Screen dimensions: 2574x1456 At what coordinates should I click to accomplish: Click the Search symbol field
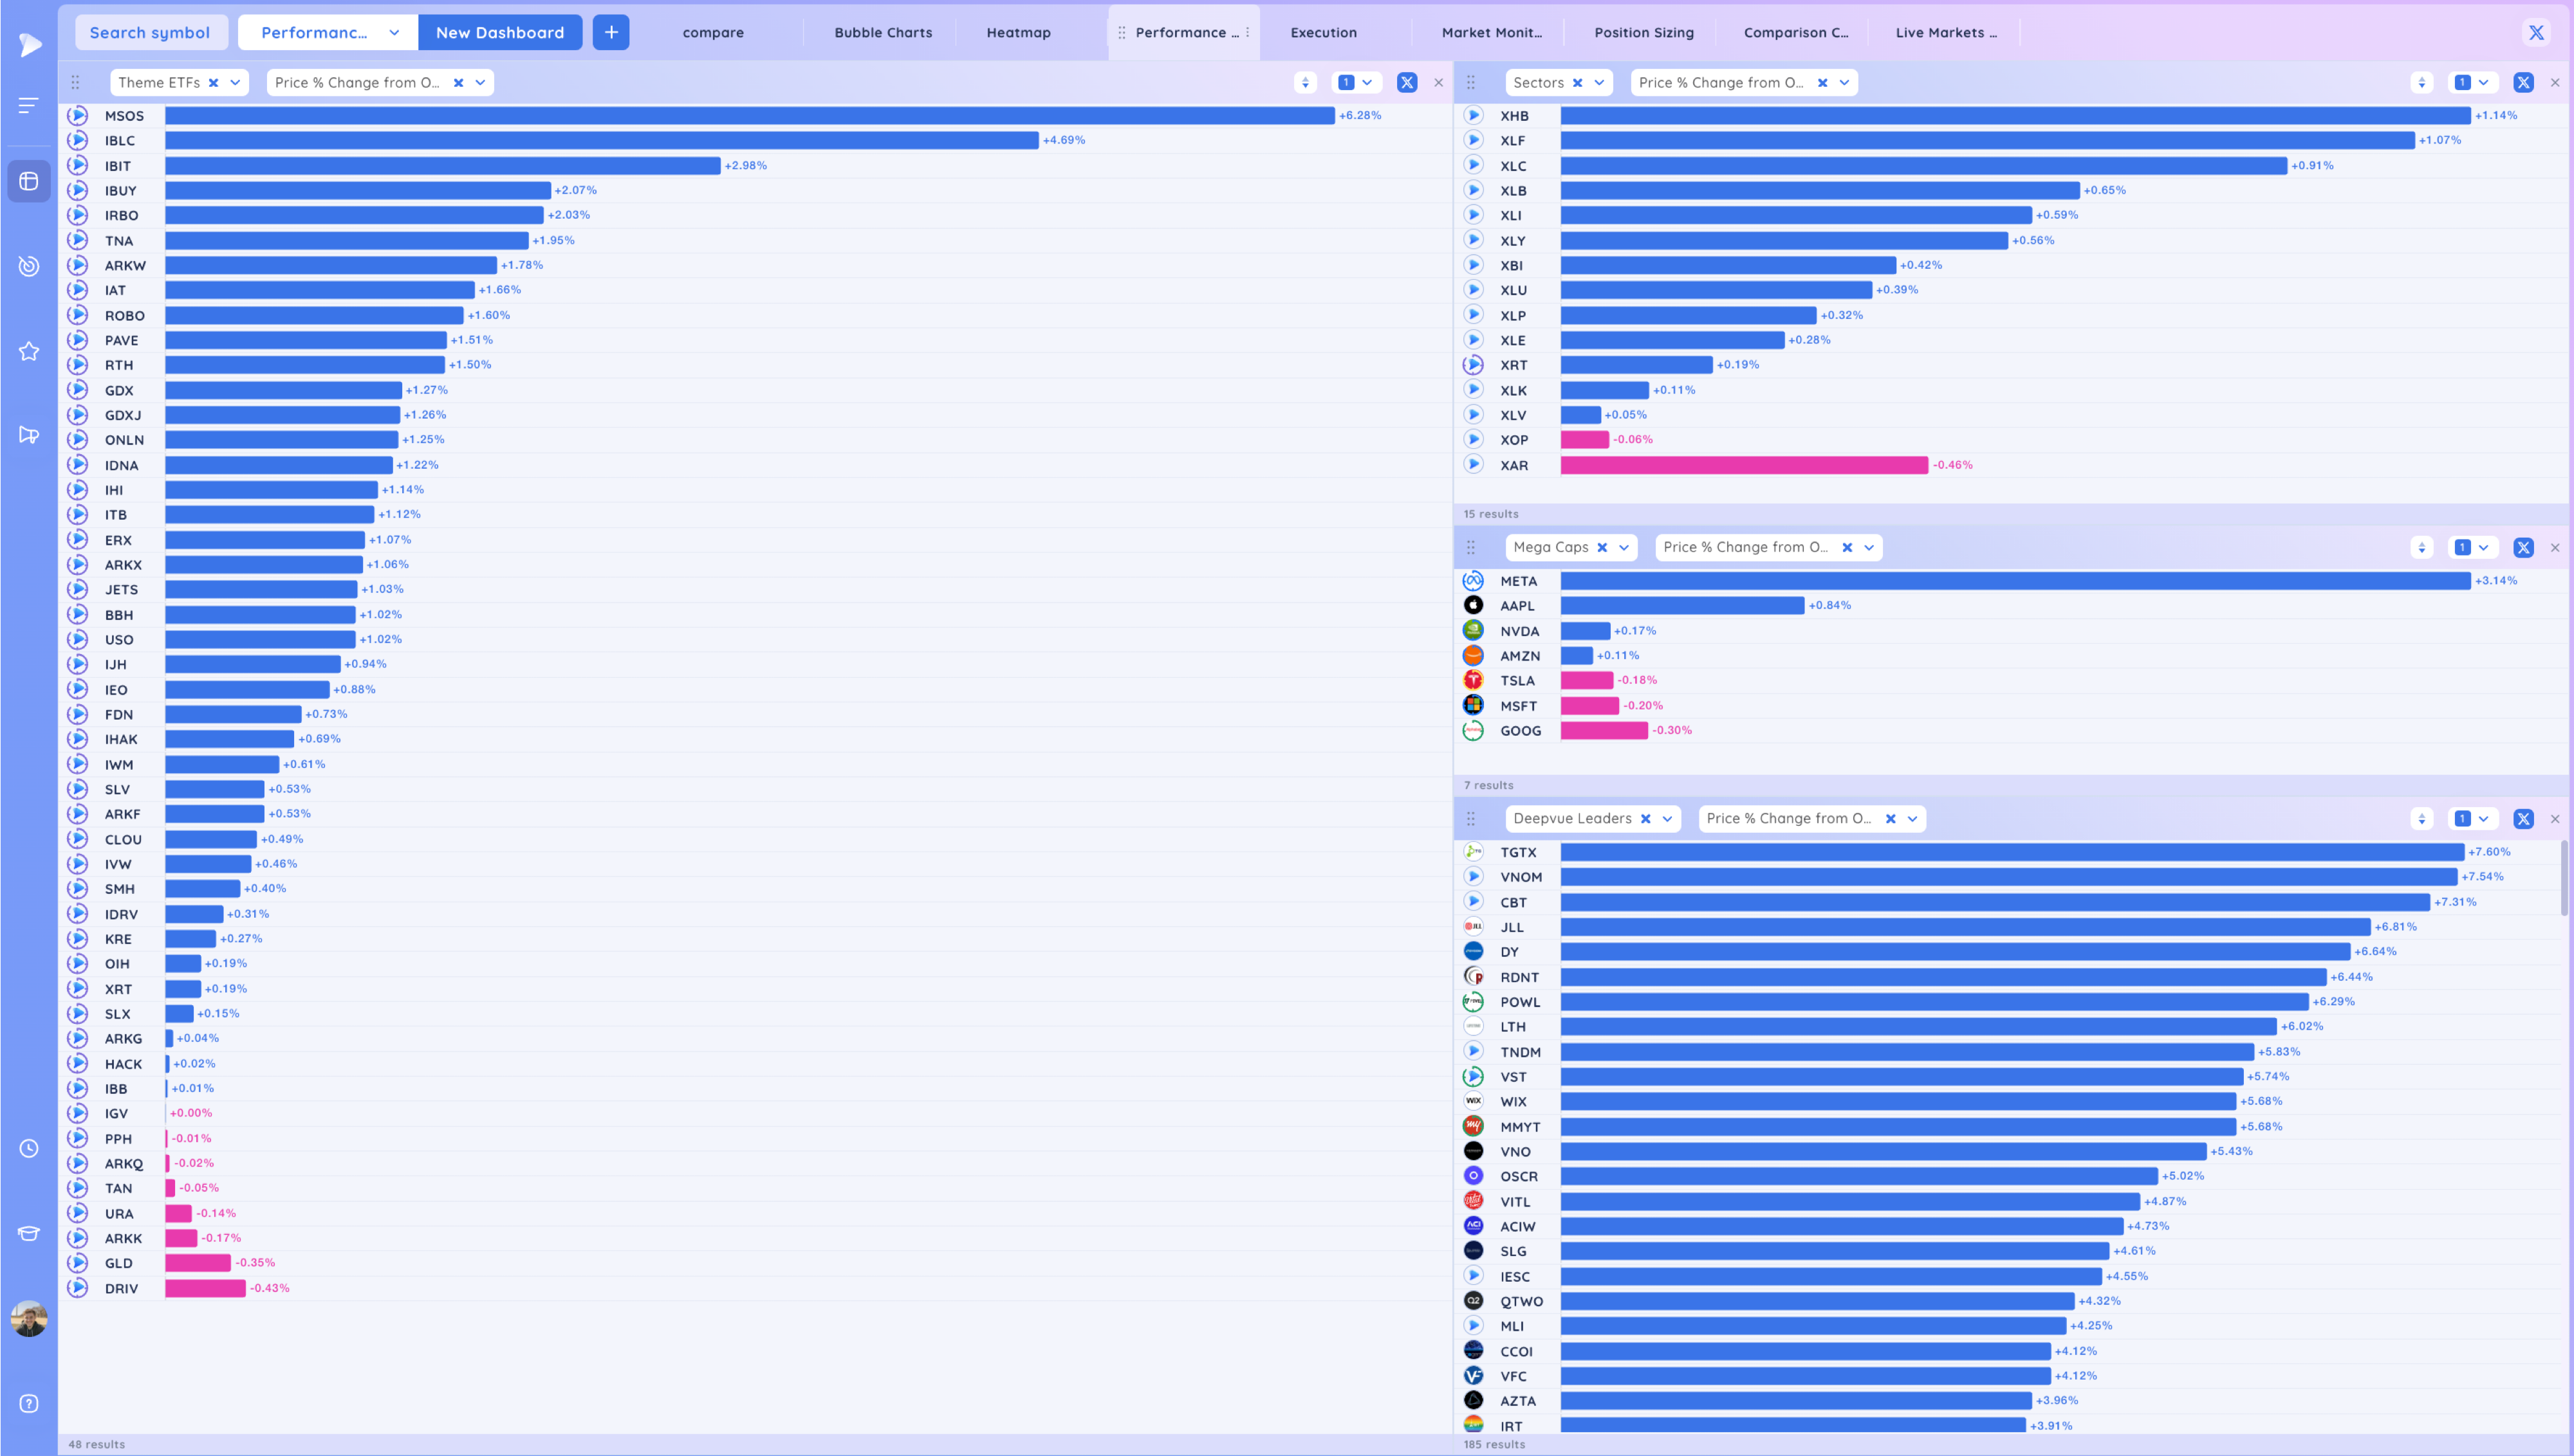pos(150,32)
